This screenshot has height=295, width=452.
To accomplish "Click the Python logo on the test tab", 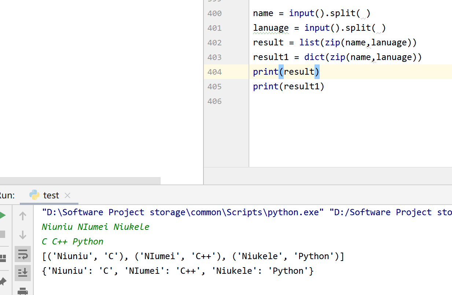I will click(34, 195).
